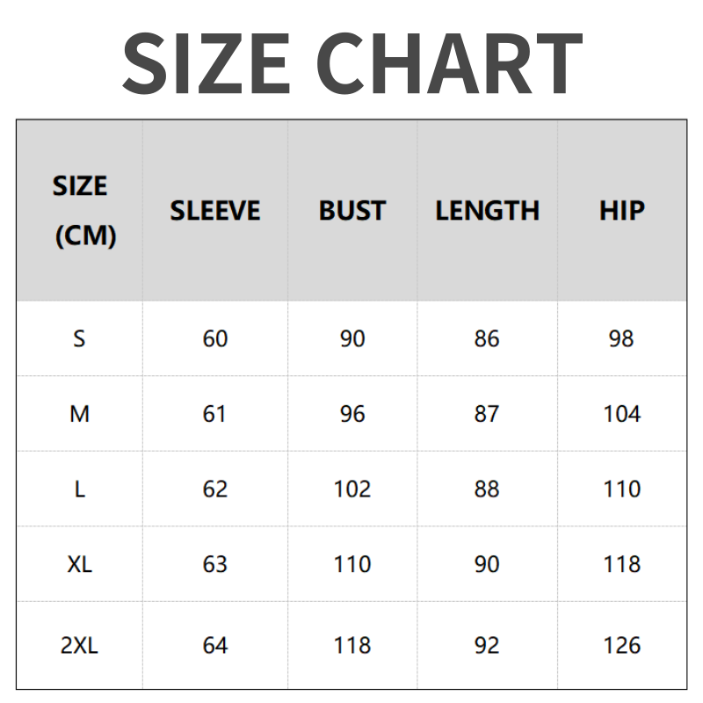The image size is (703, 703).
Task: Click bust value 110 in XL row
Action: point(351,564)
